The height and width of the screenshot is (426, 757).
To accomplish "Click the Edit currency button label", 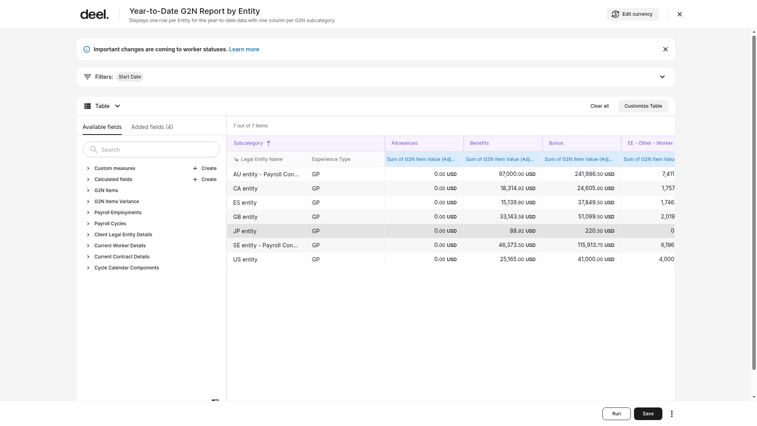I will click(638, 14).
